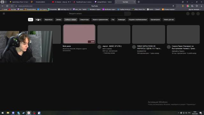Select the Джемы filter chip
Image resolution: width=204 pixels, height=115 pixels.
[x=59, y=19]
